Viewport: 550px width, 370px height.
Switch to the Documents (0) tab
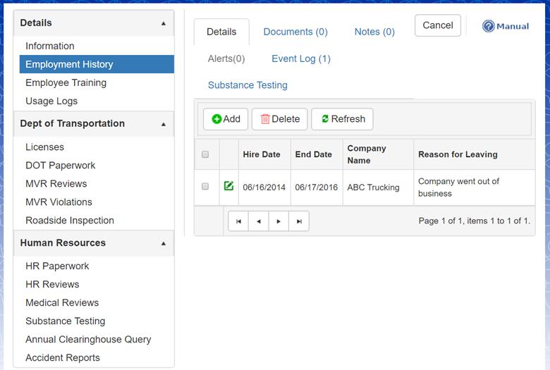pyautogui.click(x=295, y=32)
